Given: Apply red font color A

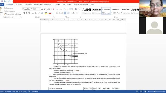Looking at the screenshot, I should click(x=50, y=13).
